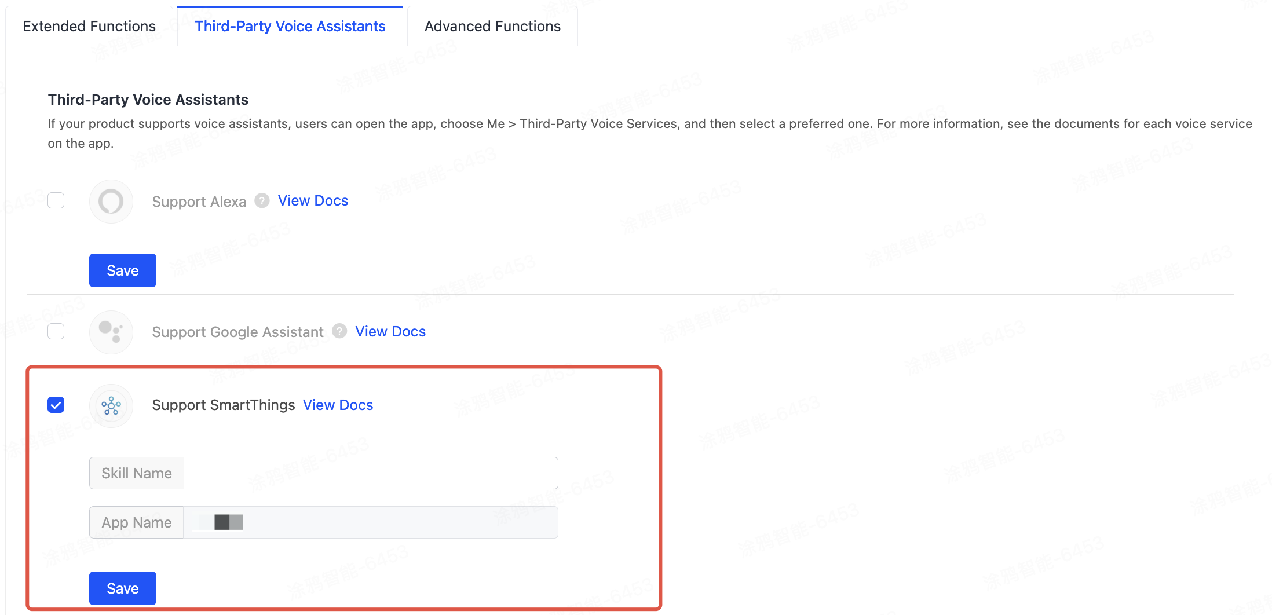Click the Alexa logo icon
The height and width of the screenshot is (615, 1272).
[111, 202]
